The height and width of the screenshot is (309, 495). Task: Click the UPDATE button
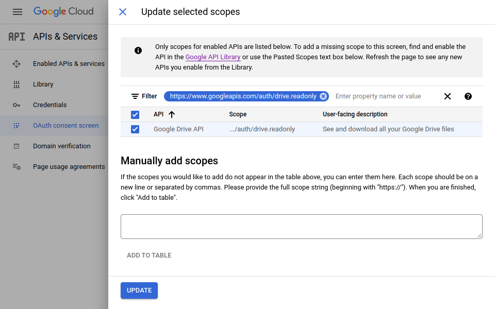pos(139,290)
